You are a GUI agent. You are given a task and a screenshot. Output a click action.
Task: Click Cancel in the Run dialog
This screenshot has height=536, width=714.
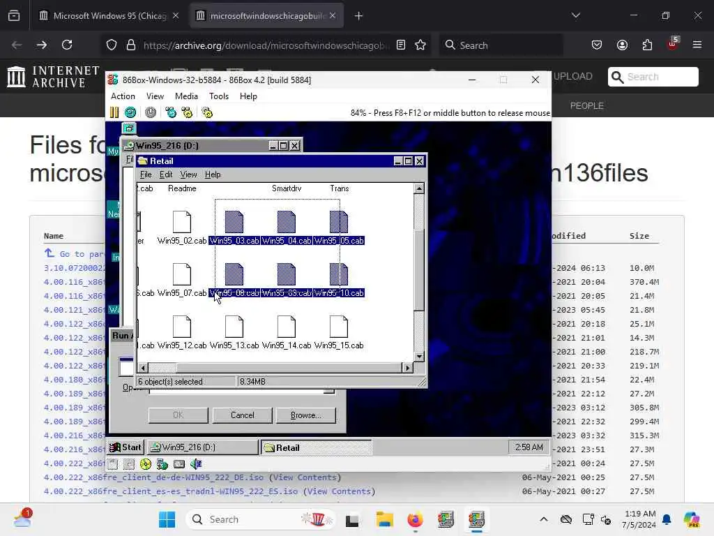tap(242, 415)
